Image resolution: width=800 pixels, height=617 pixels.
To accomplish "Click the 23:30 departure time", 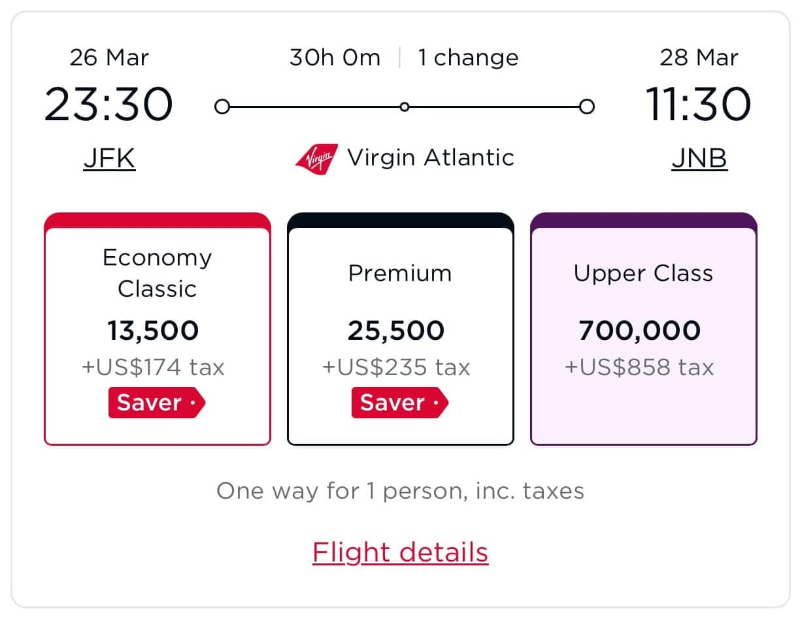I will click(108, 105).
